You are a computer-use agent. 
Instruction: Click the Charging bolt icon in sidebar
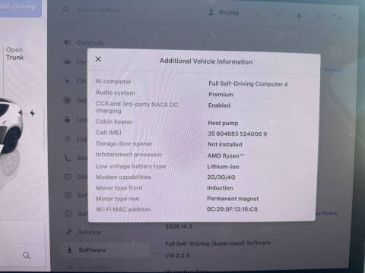click(x=67, y=81)
